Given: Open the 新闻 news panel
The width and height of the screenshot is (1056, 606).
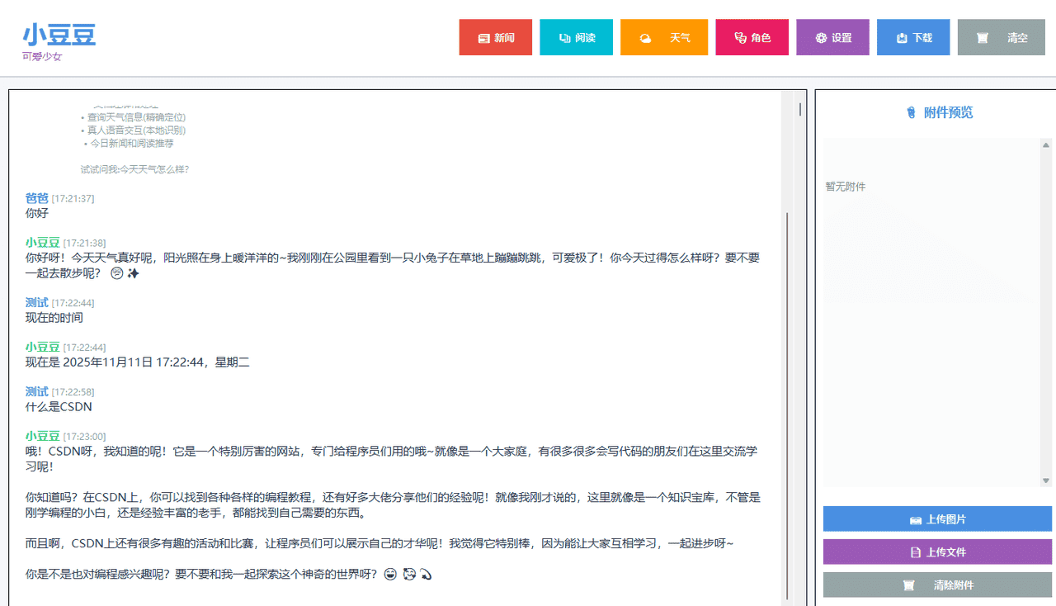Looking at the screenshot, I should pyautogui.click(x=495, y=36).
